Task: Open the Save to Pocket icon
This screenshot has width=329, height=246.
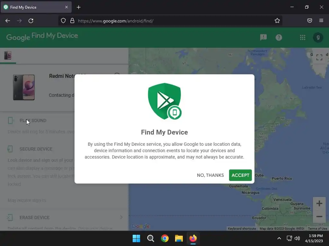Action: point(310,20)
